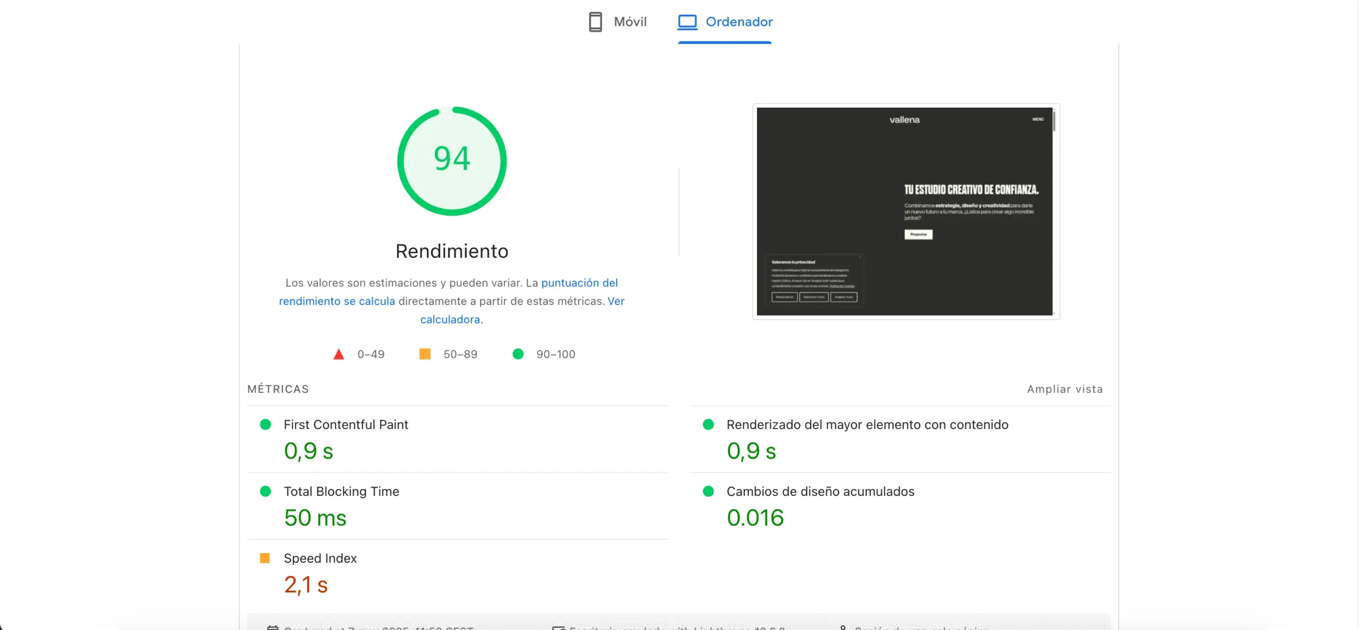The height and width of the screenshot is (630, 1359).
Task: Click the 'Ampliar vista' button
Action: (x=1065, y=389)
